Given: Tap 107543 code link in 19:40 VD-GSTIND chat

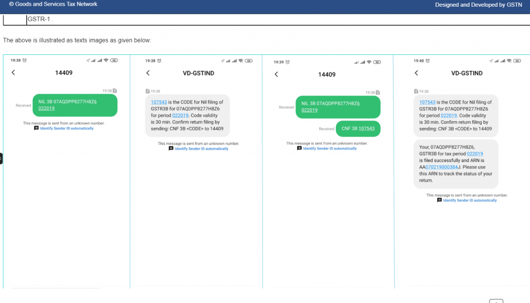Looking at the screenshot, I should click(x=427, y=102).
